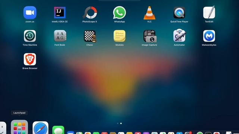
Task: Open Brave Browser
Action: pos(30,59)
